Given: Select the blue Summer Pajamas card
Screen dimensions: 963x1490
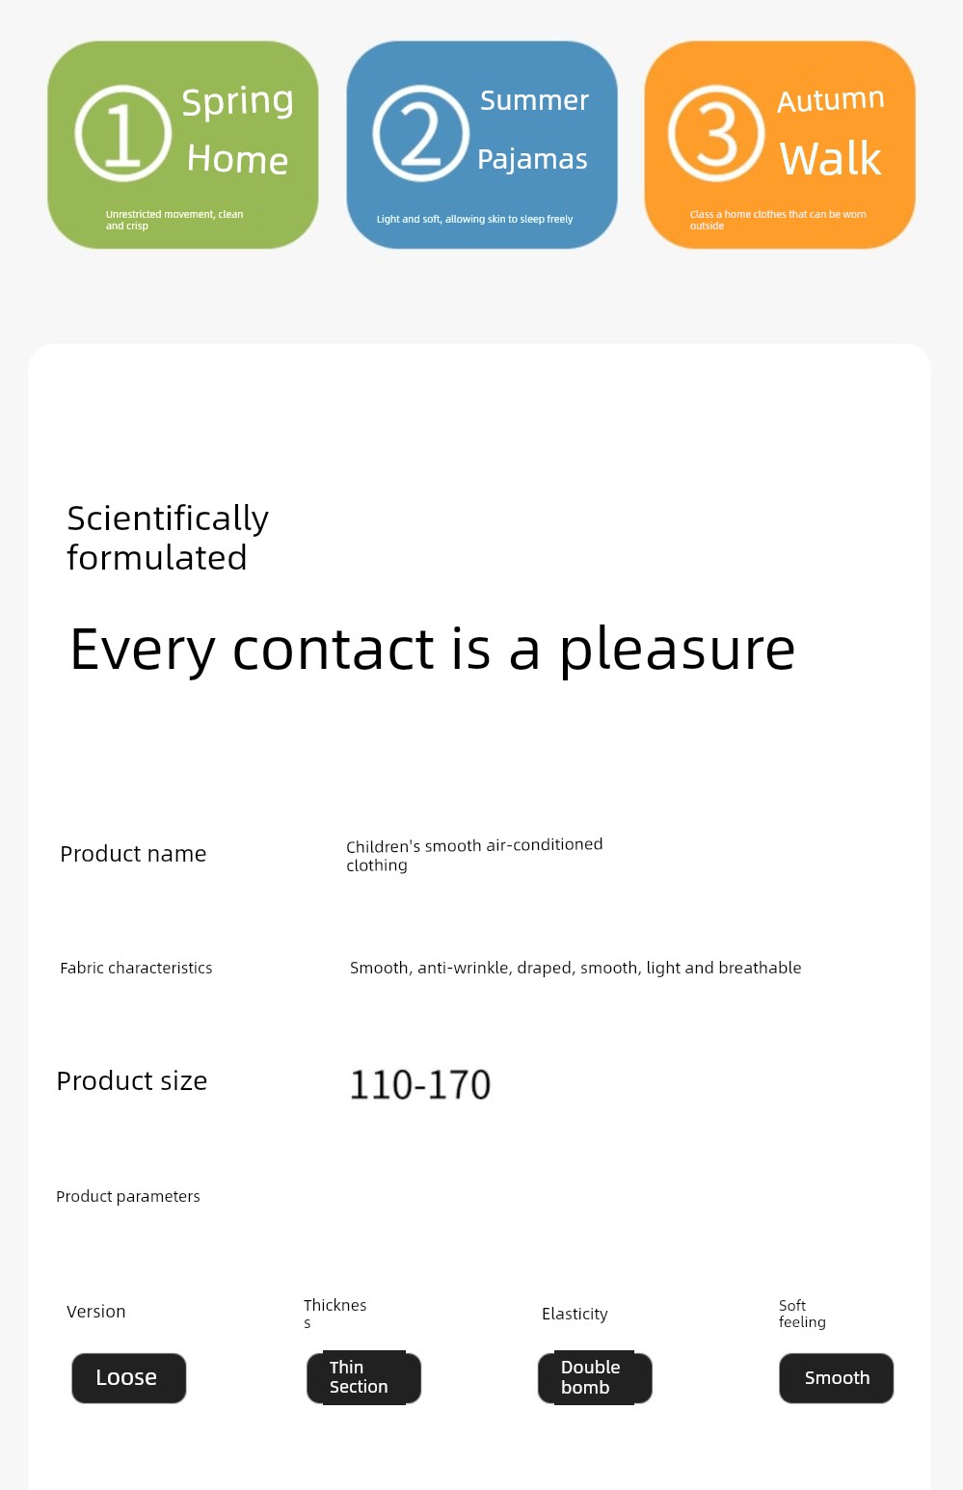Looking at the screenshot, I should pyautogui.click(x=482, y=145).
